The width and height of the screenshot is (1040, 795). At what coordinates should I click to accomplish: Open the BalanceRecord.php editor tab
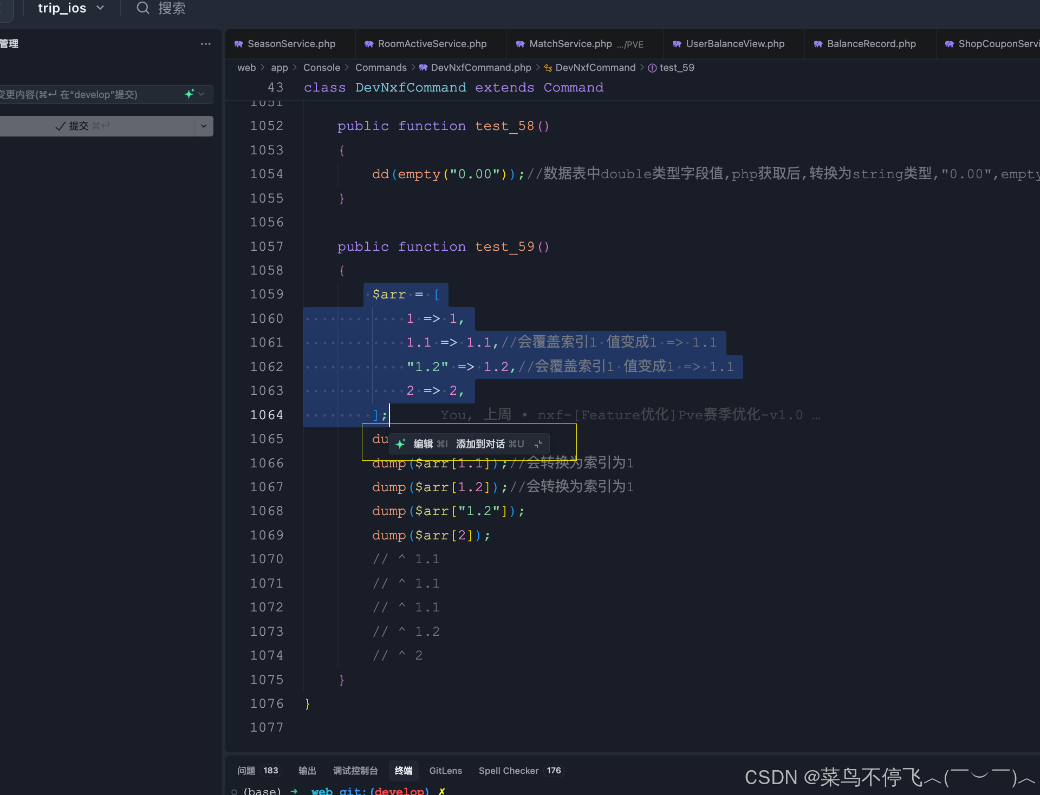click(x=871, y=44)
